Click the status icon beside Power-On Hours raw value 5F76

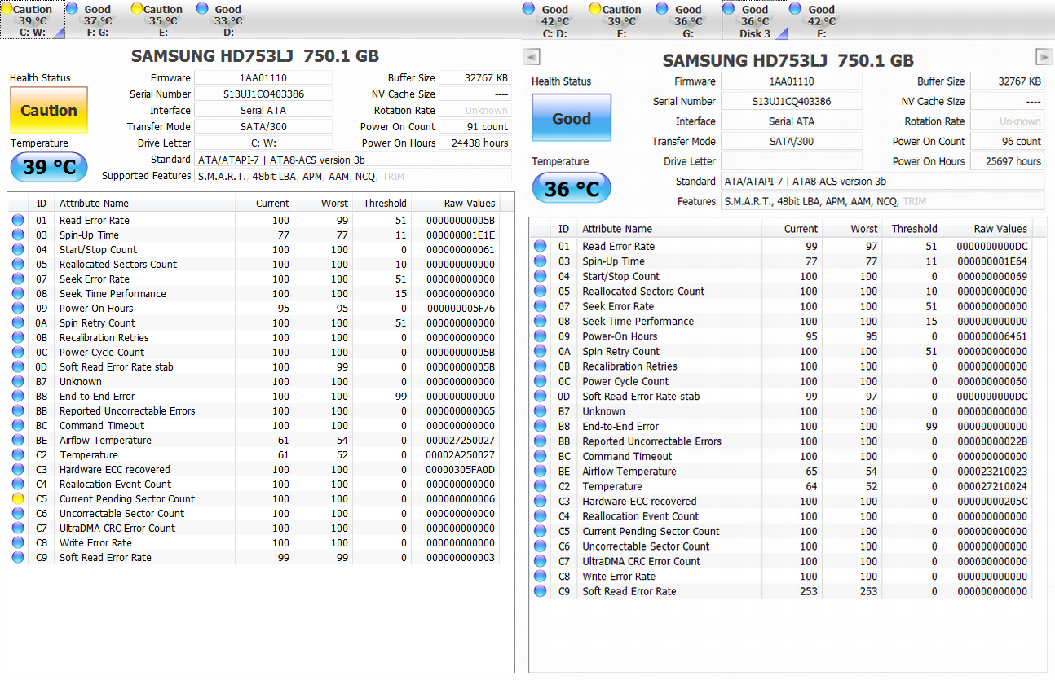[x=18, y=308]
